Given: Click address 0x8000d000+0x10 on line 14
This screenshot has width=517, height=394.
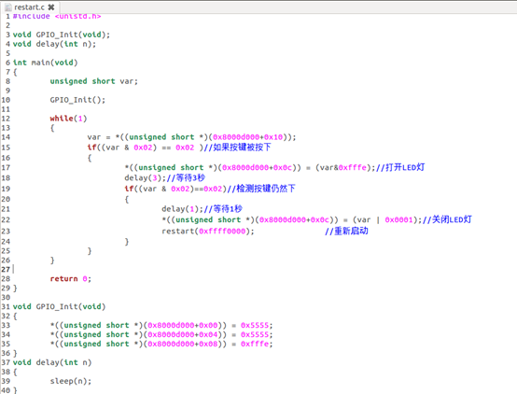Looking at the screenshot, I should (248, 137).
